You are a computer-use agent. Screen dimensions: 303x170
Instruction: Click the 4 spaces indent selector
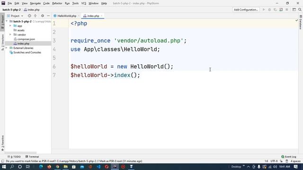[295, 161]
